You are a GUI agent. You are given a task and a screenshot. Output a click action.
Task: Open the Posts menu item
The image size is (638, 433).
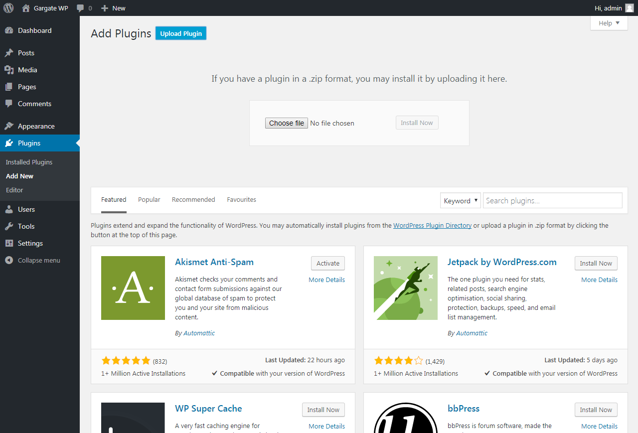[40, 53]
